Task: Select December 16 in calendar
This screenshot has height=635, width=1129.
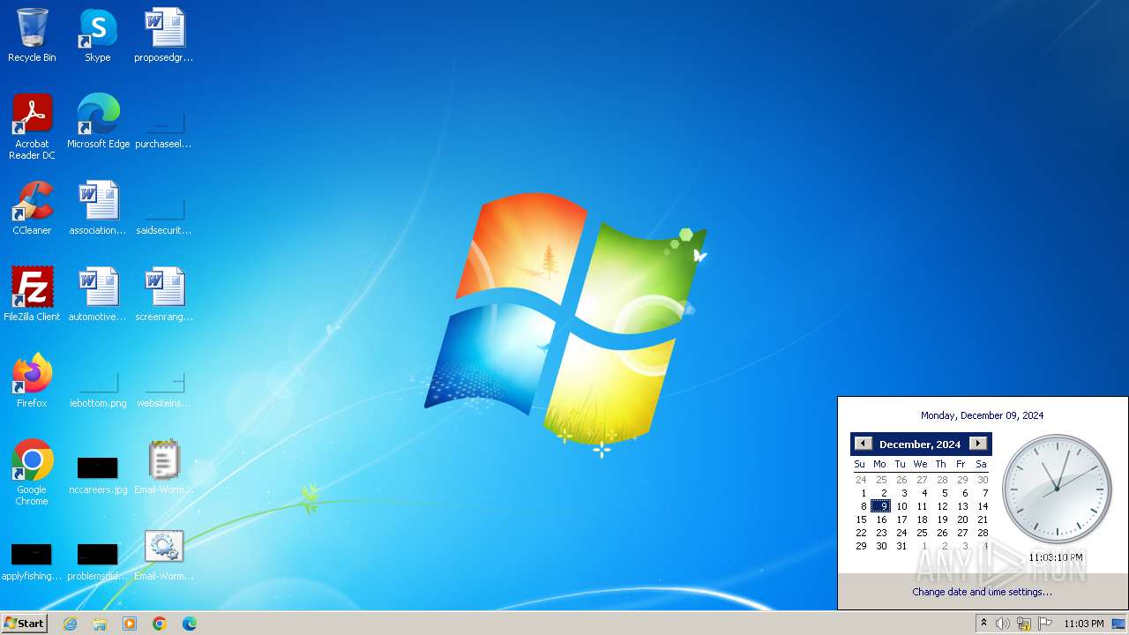Action: (881, 519)
